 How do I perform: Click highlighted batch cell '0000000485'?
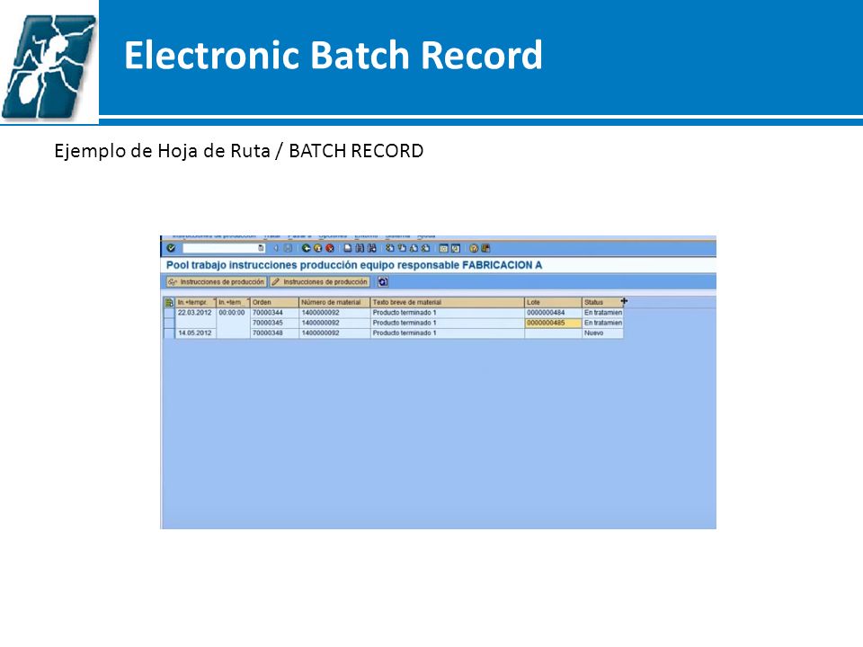553,323
